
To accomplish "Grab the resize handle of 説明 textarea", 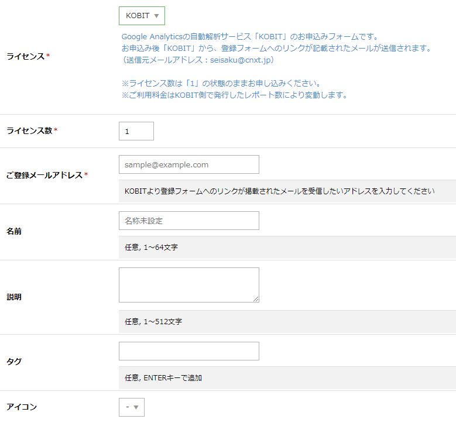I will (x=256, y=299).
